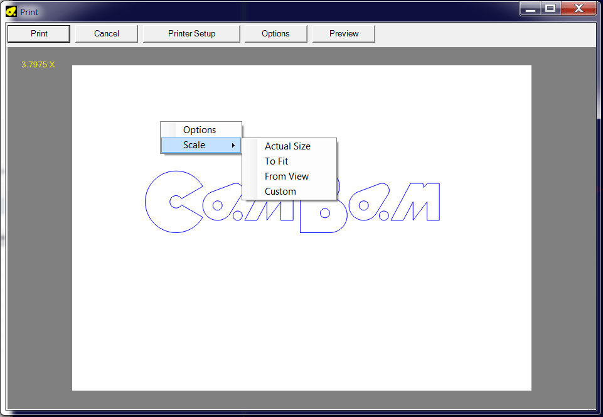Pick Custom scale option
Screen dimensions: 603x417
click(x=280, y=192)
